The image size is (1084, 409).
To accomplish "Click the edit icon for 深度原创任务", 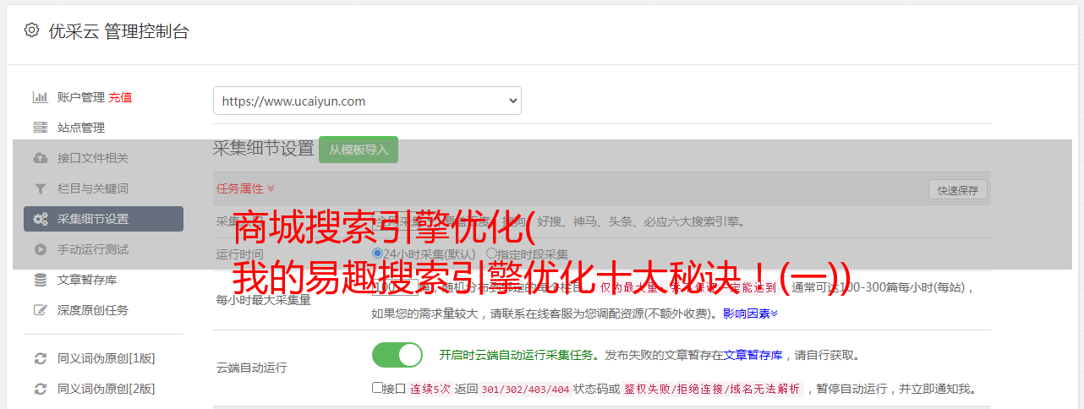I will (40, 310).
